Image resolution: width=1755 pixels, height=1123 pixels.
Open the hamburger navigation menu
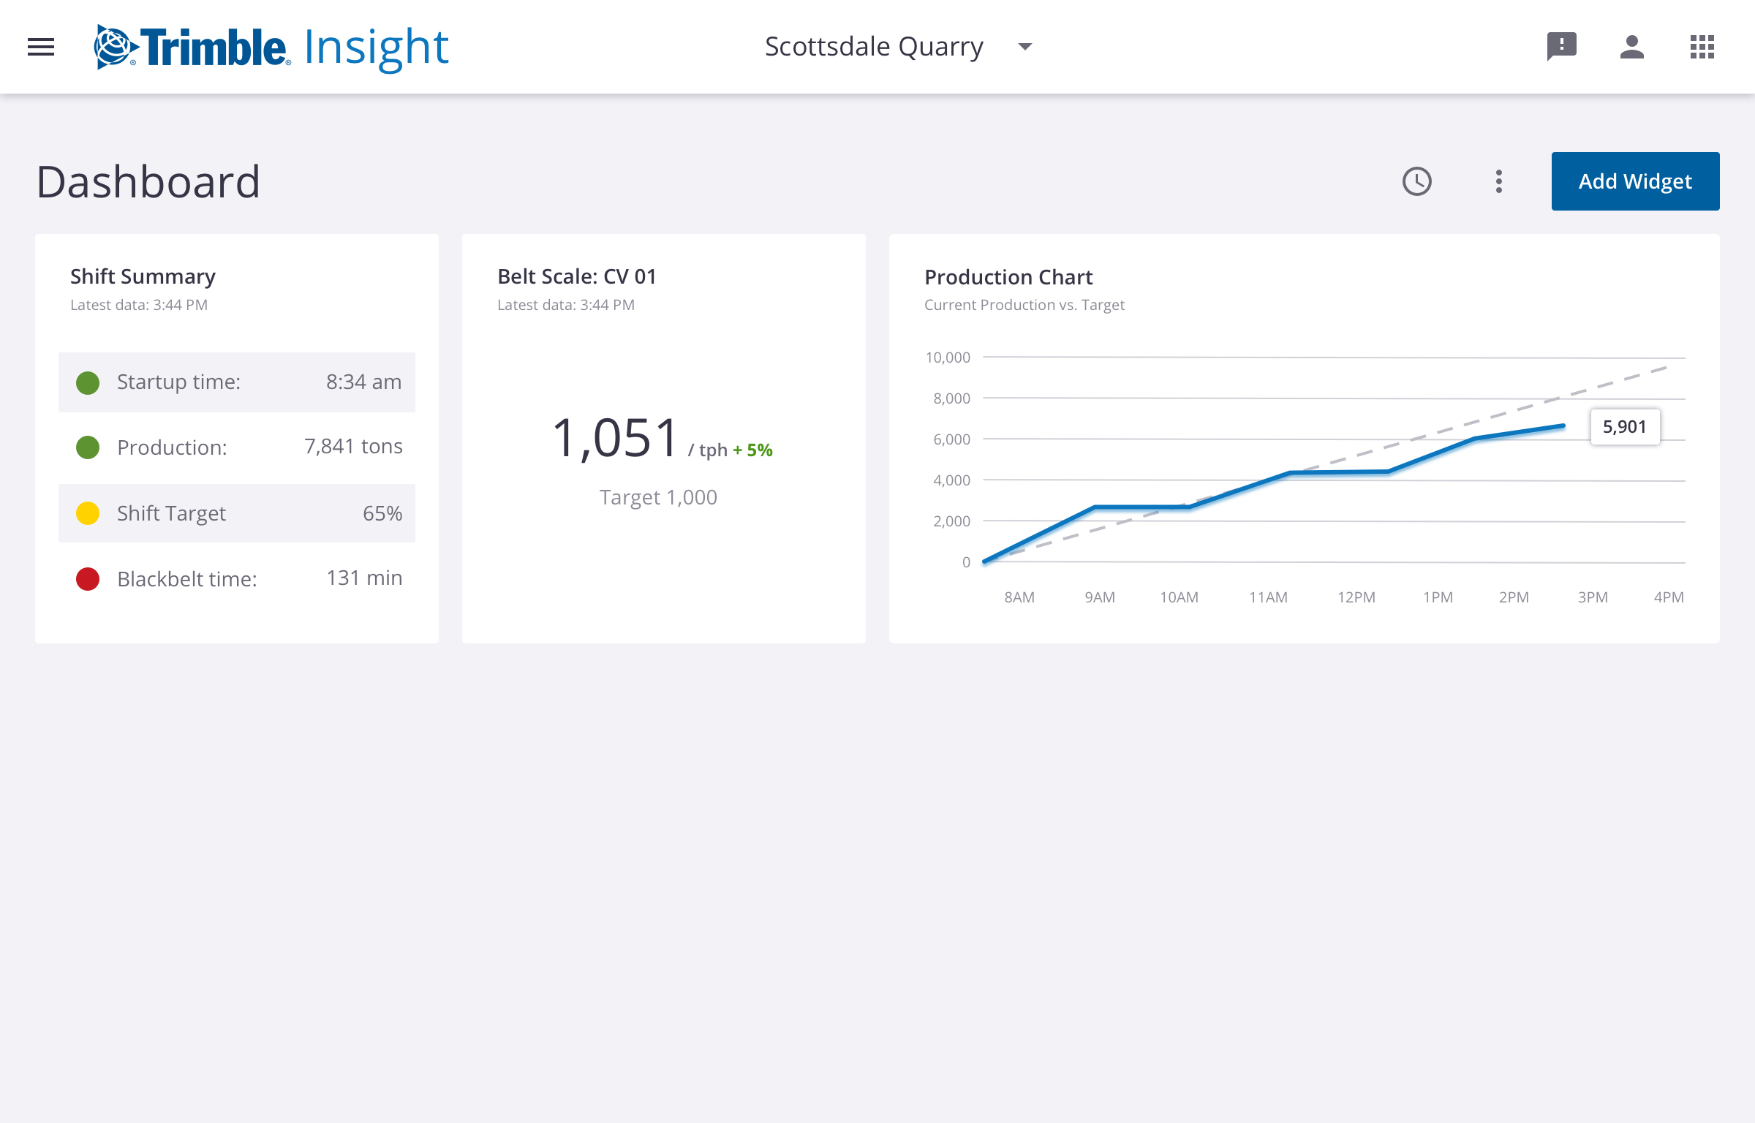(41, 47)
